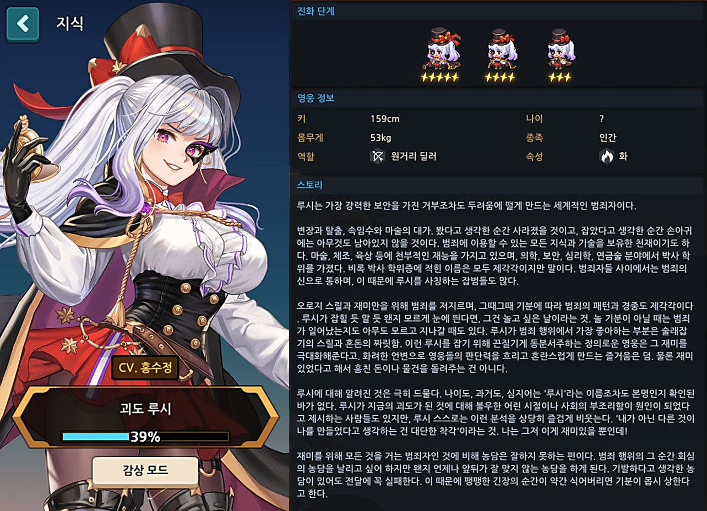Click the 39% knowledge progress bar
707x511 pixels.
145,437
